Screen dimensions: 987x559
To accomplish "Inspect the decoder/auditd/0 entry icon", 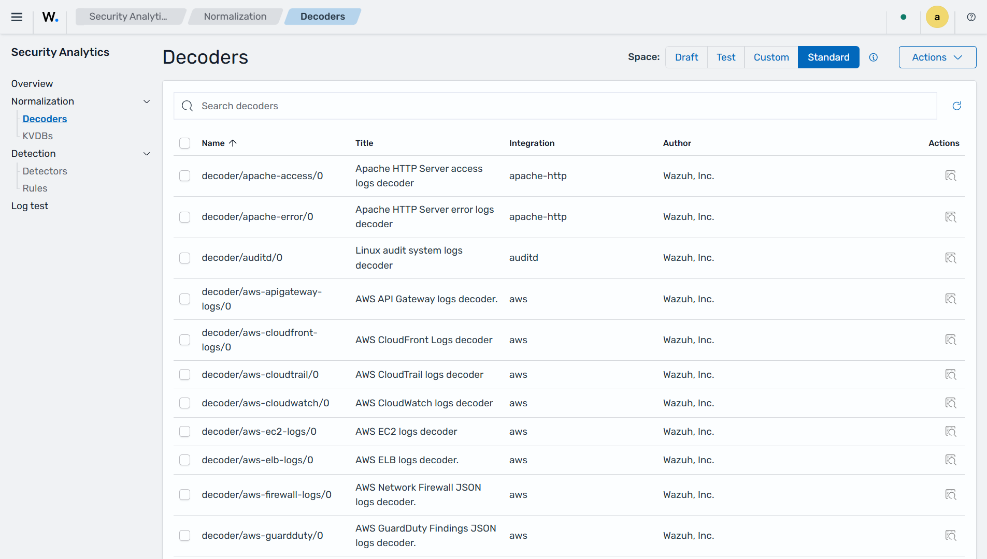I will pos(950,258).
